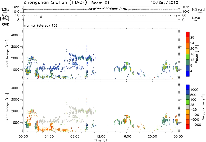Click the '04:00' time axis tick label

[x=49, y=137]
